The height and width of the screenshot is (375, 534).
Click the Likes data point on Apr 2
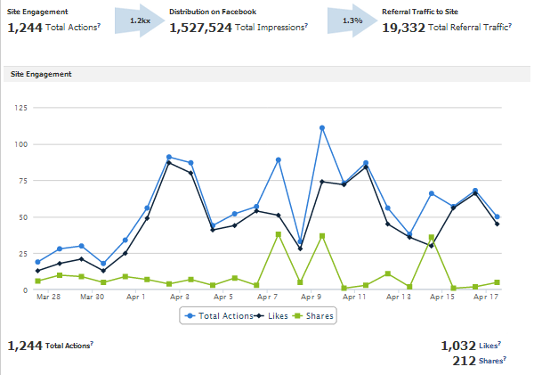(169, 163)
